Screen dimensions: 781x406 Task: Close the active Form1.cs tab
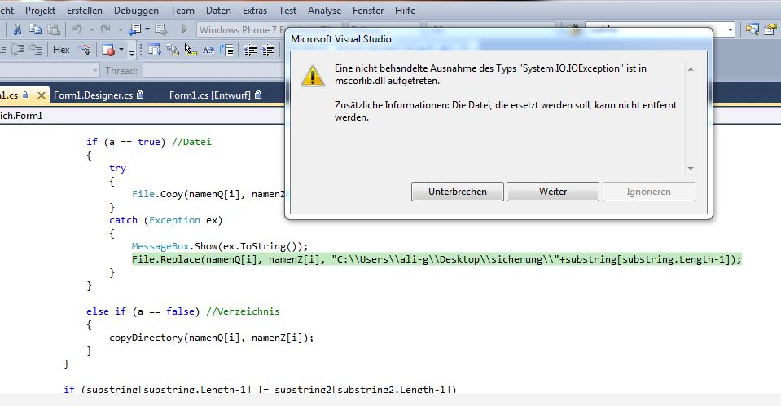tap(42, 95)
